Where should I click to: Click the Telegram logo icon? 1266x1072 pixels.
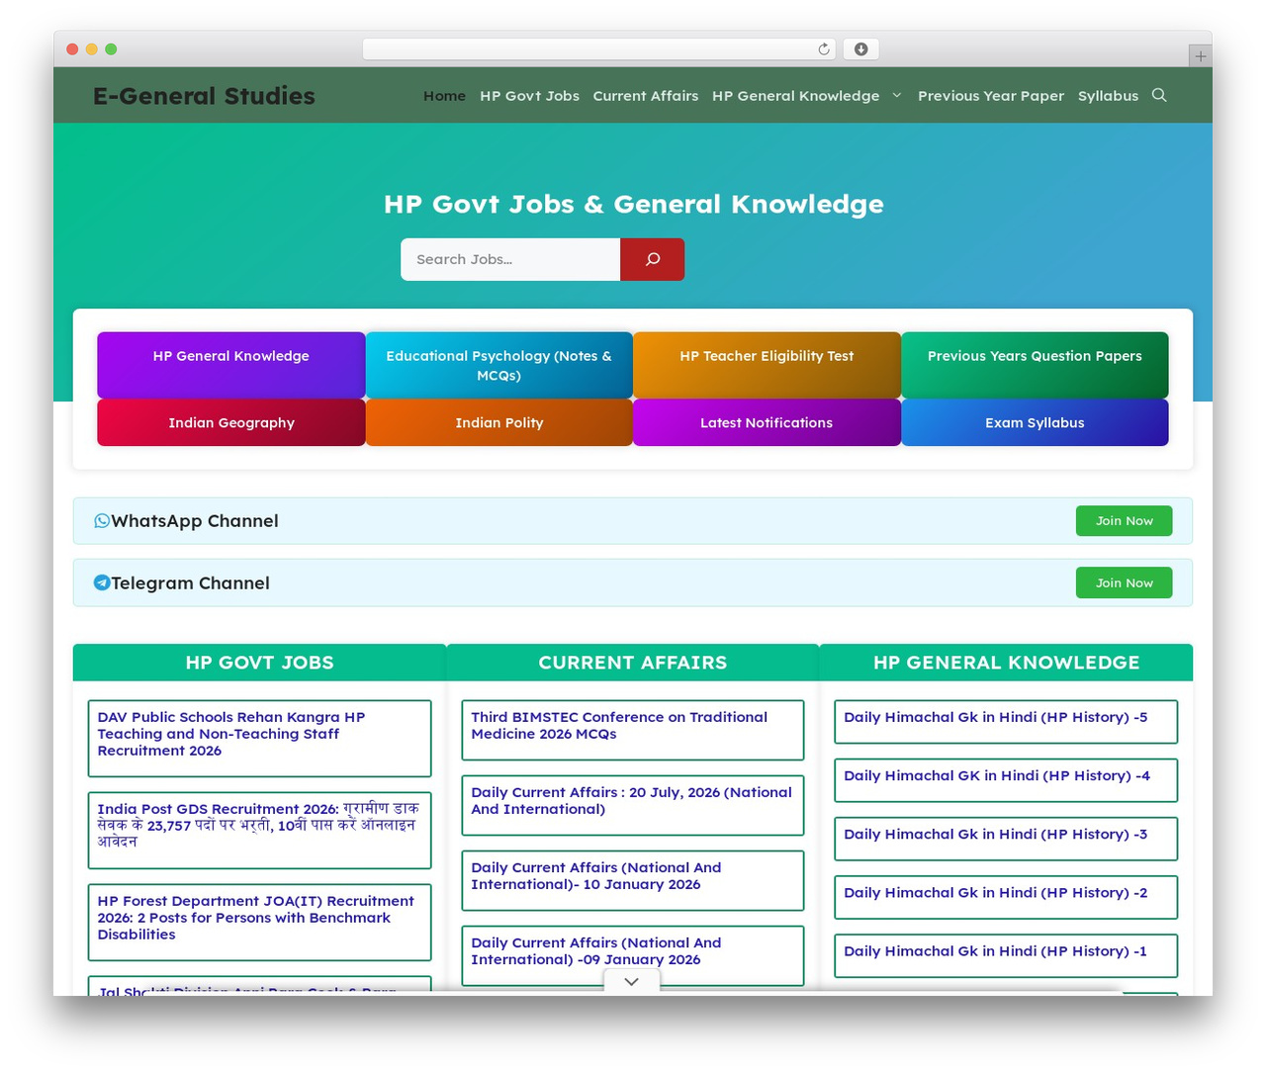[x=102, y=582]
